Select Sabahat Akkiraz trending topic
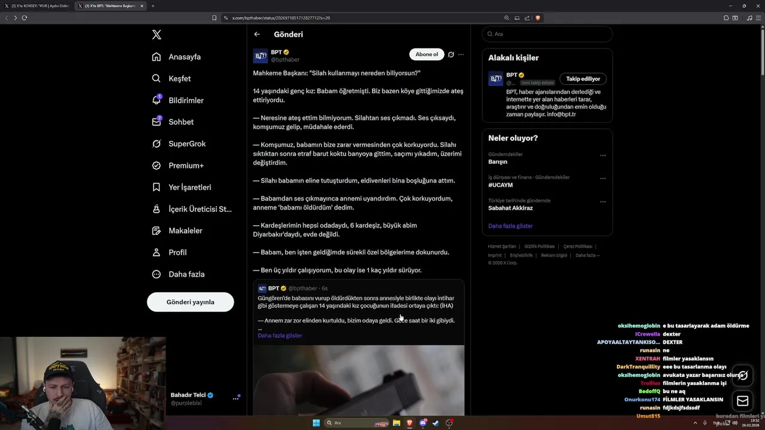The image size is (765, 430). (x=510, y=208)
